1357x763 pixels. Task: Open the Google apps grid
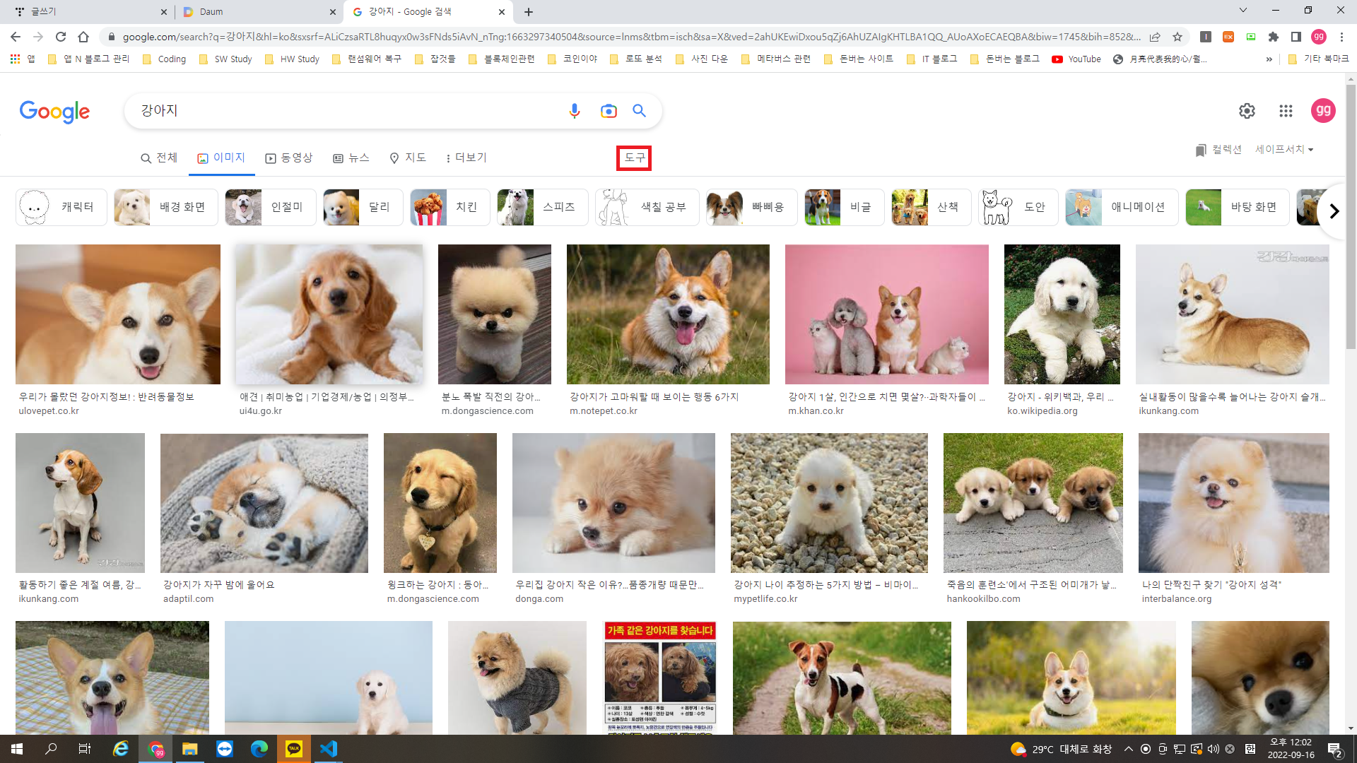tap(1286, 111)
